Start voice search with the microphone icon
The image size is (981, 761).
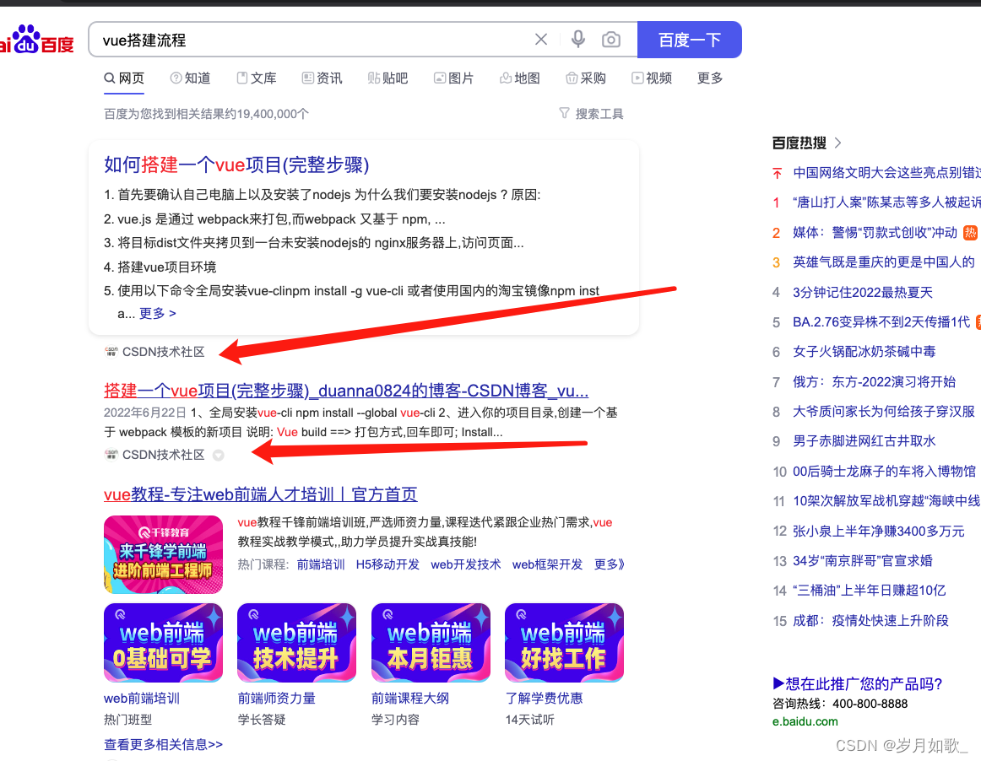click(x=578, y=40)
